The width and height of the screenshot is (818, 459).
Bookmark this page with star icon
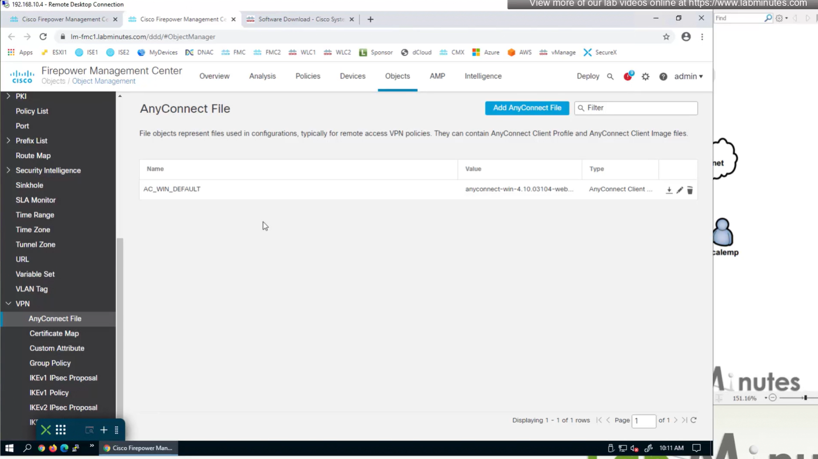666,37
